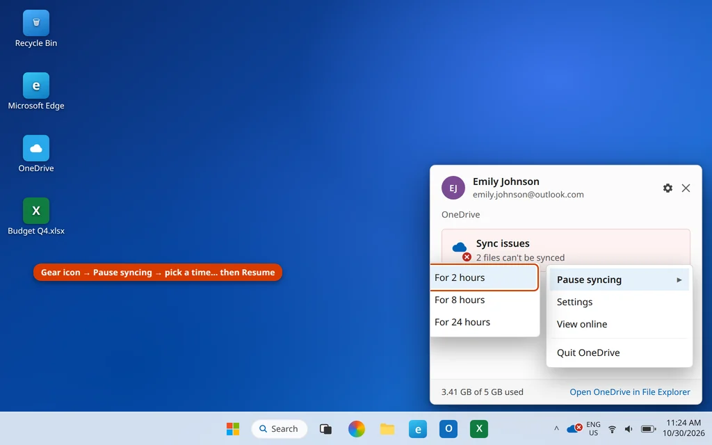Open OneDrive in File Explorer link

tap(630, 392)
